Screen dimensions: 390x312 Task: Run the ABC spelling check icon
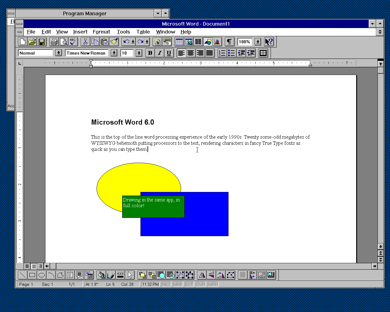point(73,42)
